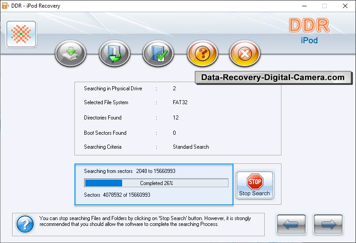Click the drive with green arrow toolbar icon

click(70, 54)
